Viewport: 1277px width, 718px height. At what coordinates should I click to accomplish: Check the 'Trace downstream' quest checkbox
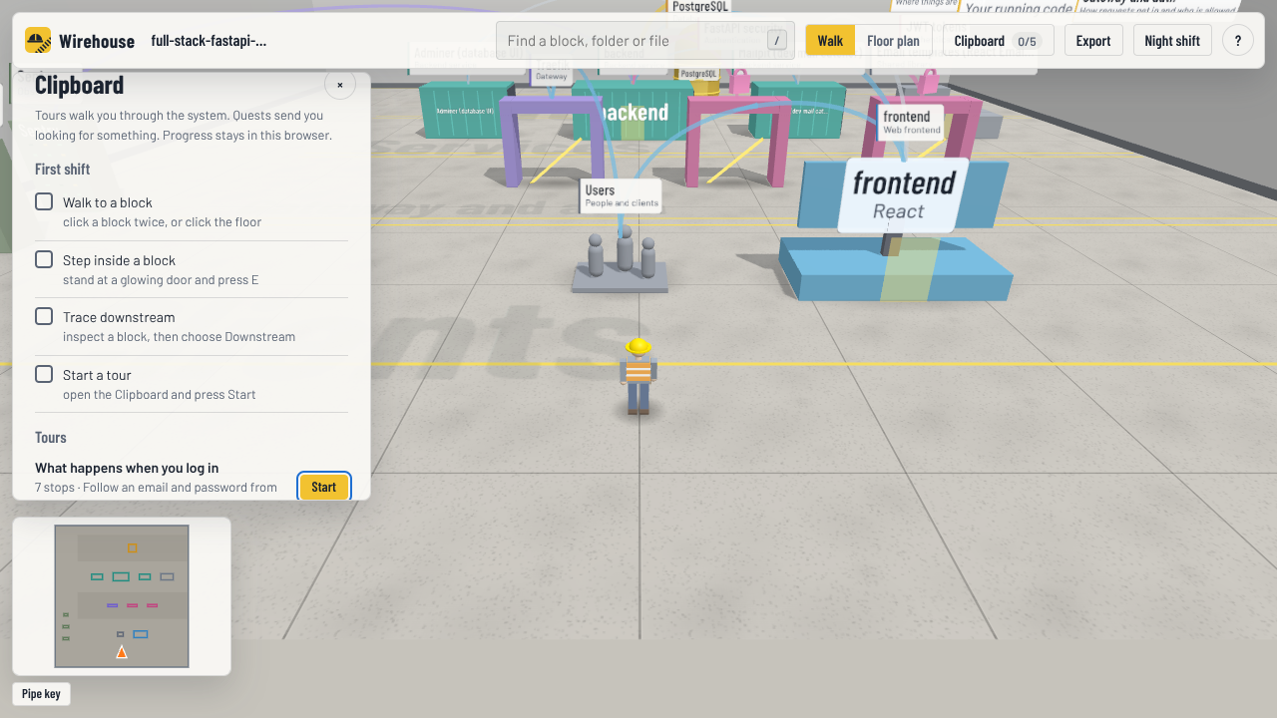pos(44,316)
